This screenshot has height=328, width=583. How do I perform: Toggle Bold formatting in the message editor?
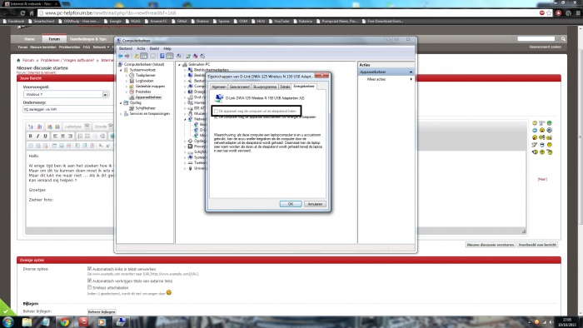pos(31,136)
